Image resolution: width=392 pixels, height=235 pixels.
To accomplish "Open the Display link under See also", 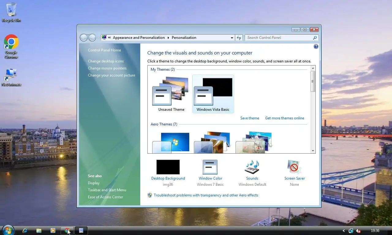I will [x=94, y=183].
